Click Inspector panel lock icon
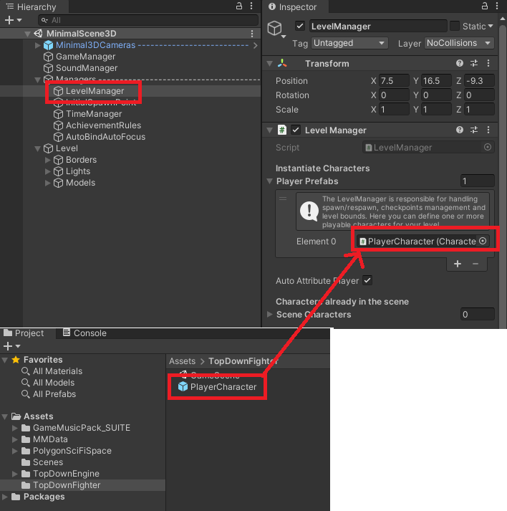The width and height of the screenshot is (507, 511). pos(485,6)
